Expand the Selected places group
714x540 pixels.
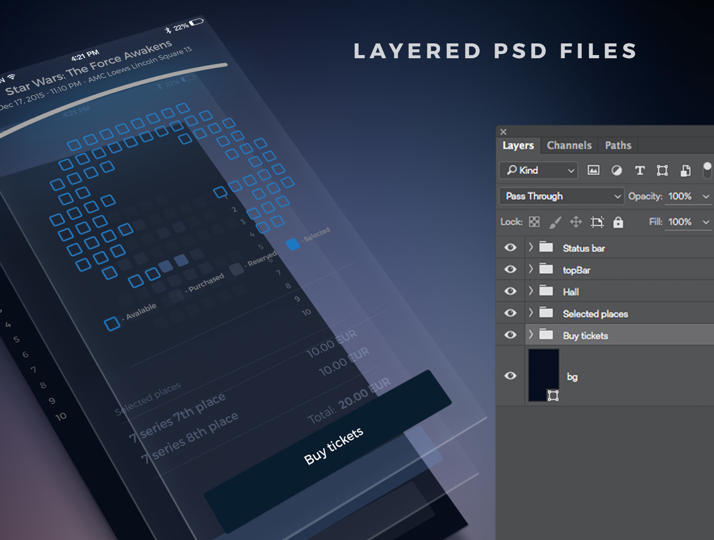[530, 313]
